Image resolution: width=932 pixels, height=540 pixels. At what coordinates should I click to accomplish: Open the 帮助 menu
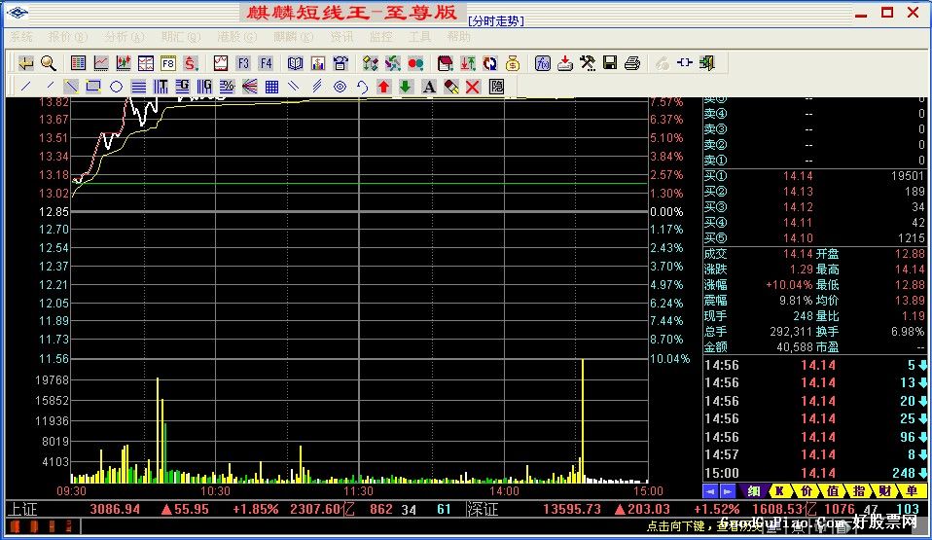tap(458, 37)
